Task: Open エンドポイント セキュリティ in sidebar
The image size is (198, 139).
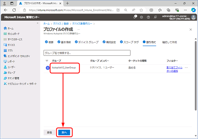Action: click(x=17, y=56)
